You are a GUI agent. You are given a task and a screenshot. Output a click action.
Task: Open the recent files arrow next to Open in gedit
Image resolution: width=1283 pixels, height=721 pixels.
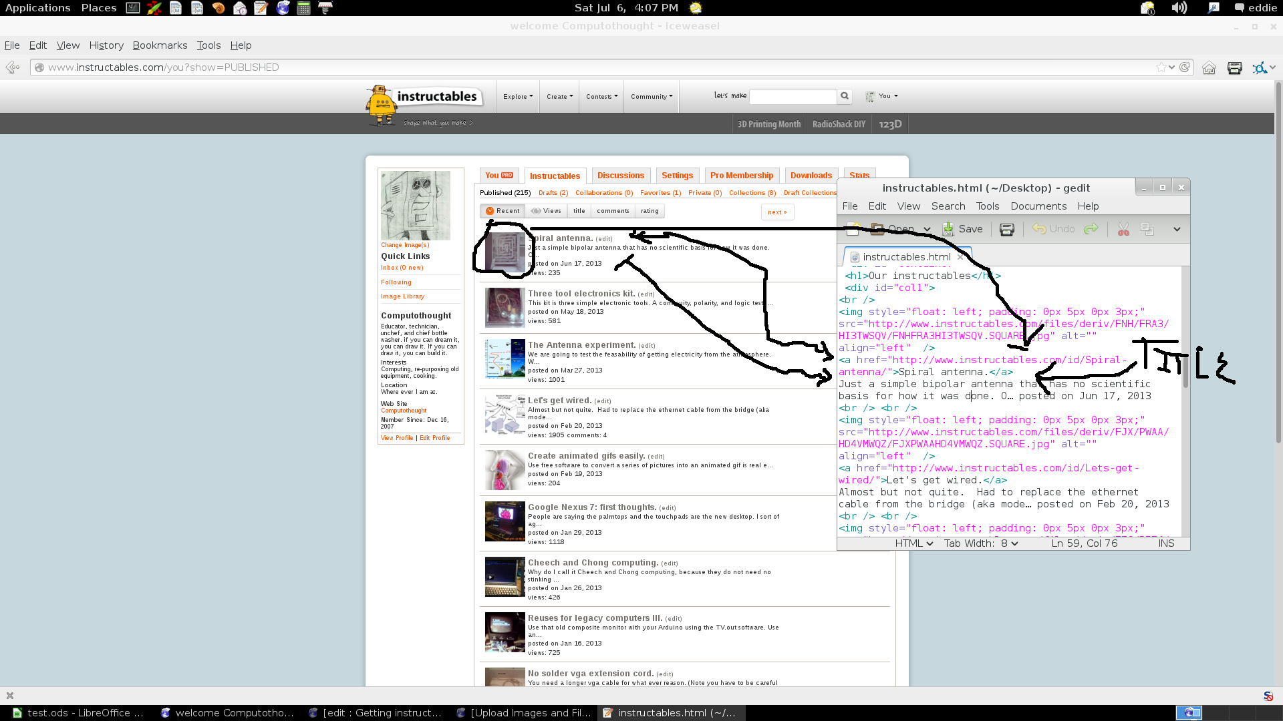point(927,229)
